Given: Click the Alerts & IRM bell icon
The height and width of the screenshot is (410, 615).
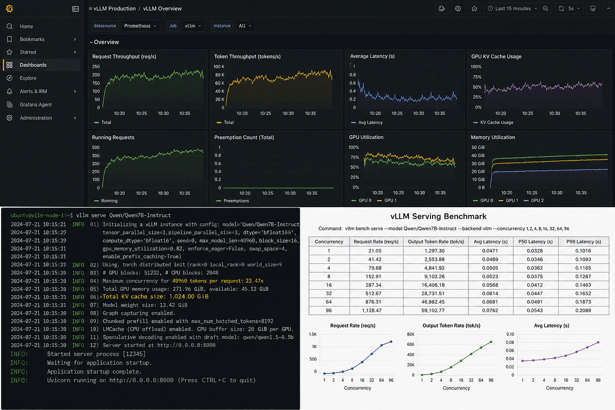Looking at the screenshot, I should tap(10, 91).
